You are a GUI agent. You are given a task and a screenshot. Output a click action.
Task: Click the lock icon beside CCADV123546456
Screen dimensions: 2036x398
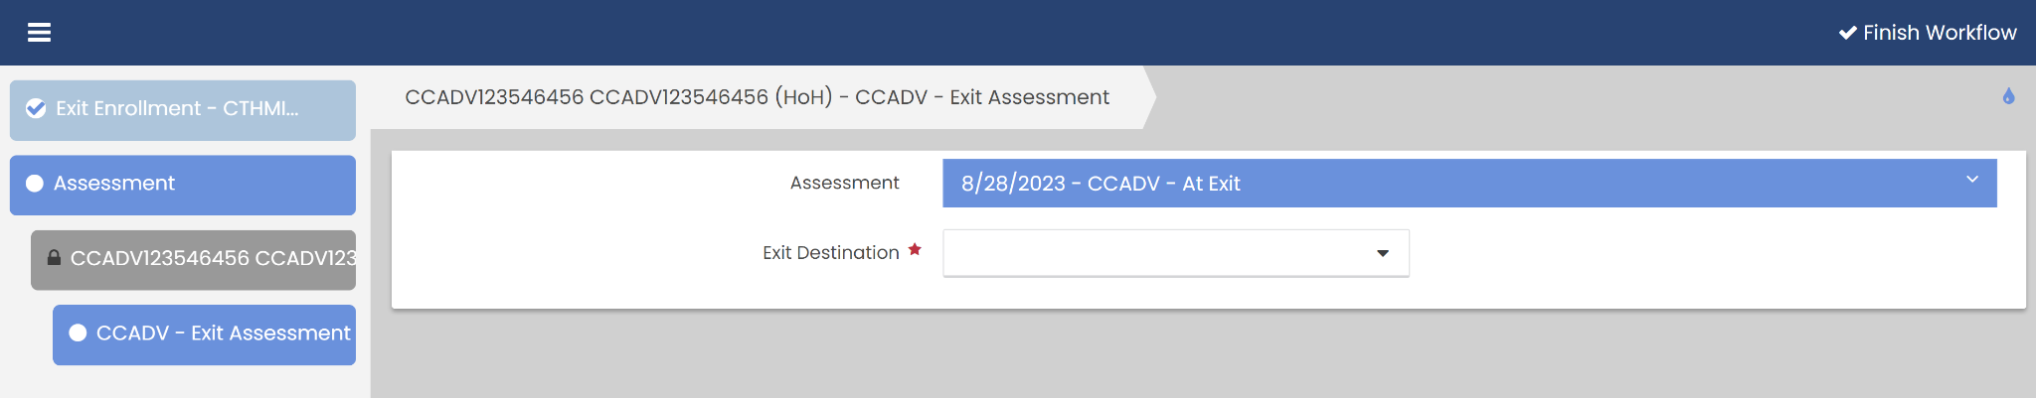click(x=55, y=258)
